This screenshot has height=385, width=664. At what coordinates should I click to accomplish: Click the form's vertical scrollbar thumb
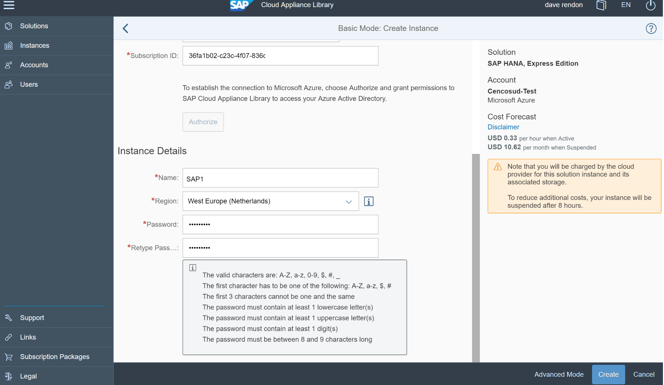[x=476, y=258]
